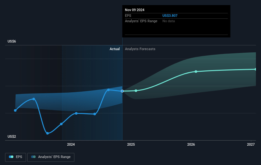Image resolution: width=261 pixels, height=165 pixels.
Task: Click the Analysts Forecasts label
Action: tap(140, 49)
